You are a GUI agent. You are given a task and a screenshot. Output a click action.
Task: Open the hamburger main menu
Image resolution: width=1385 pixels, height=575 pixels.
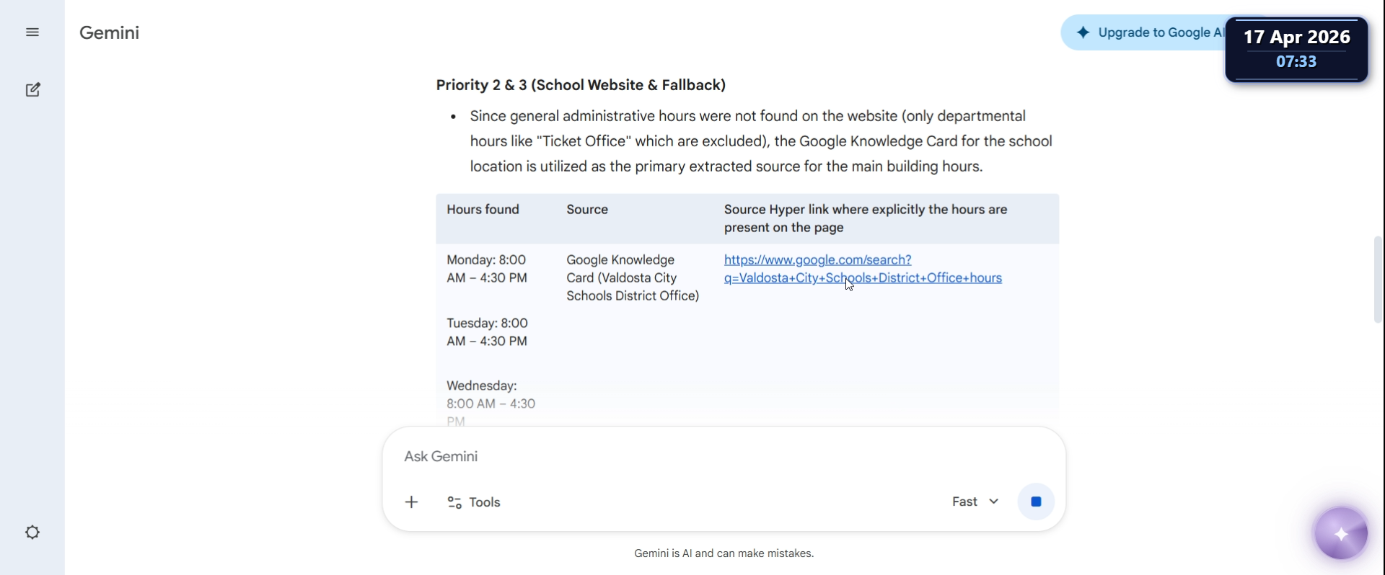pos(32,32)
